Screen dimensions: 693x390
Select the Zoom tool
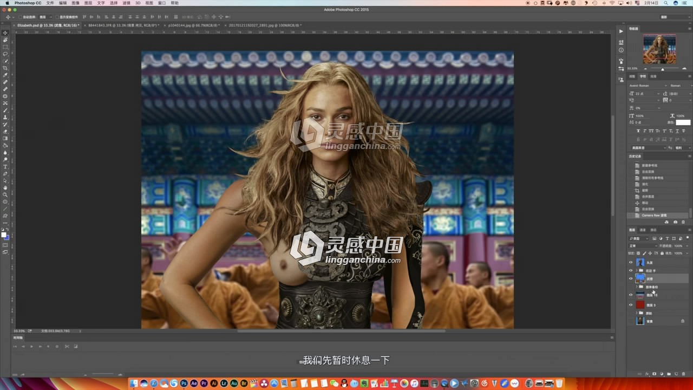click(5, 194)
